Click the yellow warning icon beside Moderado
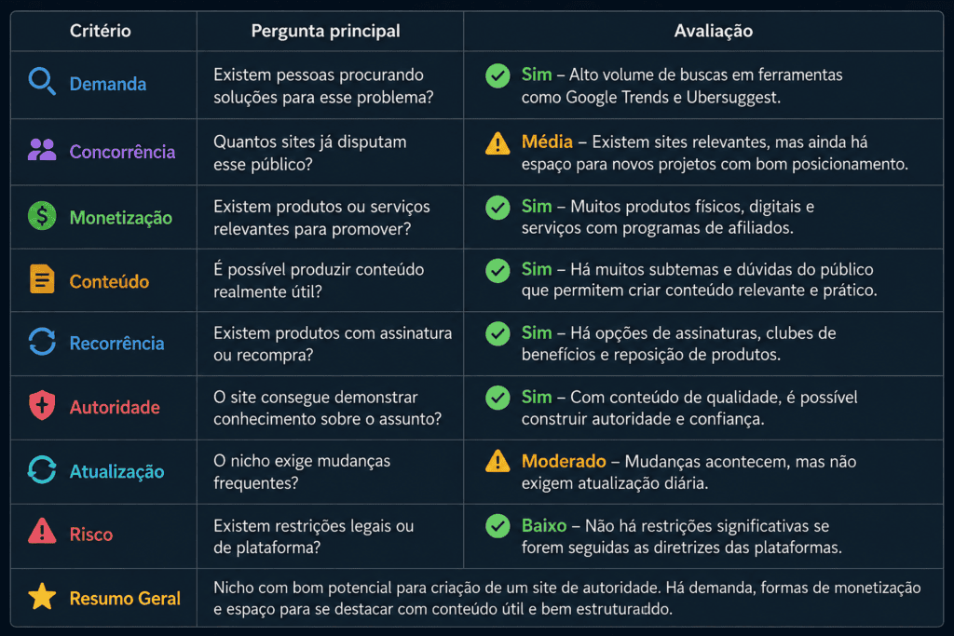The height and width of the screenshot is (636, 954). 497,462
